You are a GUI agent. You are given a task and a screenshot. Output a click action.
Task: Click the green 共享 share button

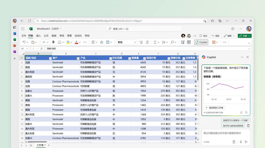click(245, 36)
